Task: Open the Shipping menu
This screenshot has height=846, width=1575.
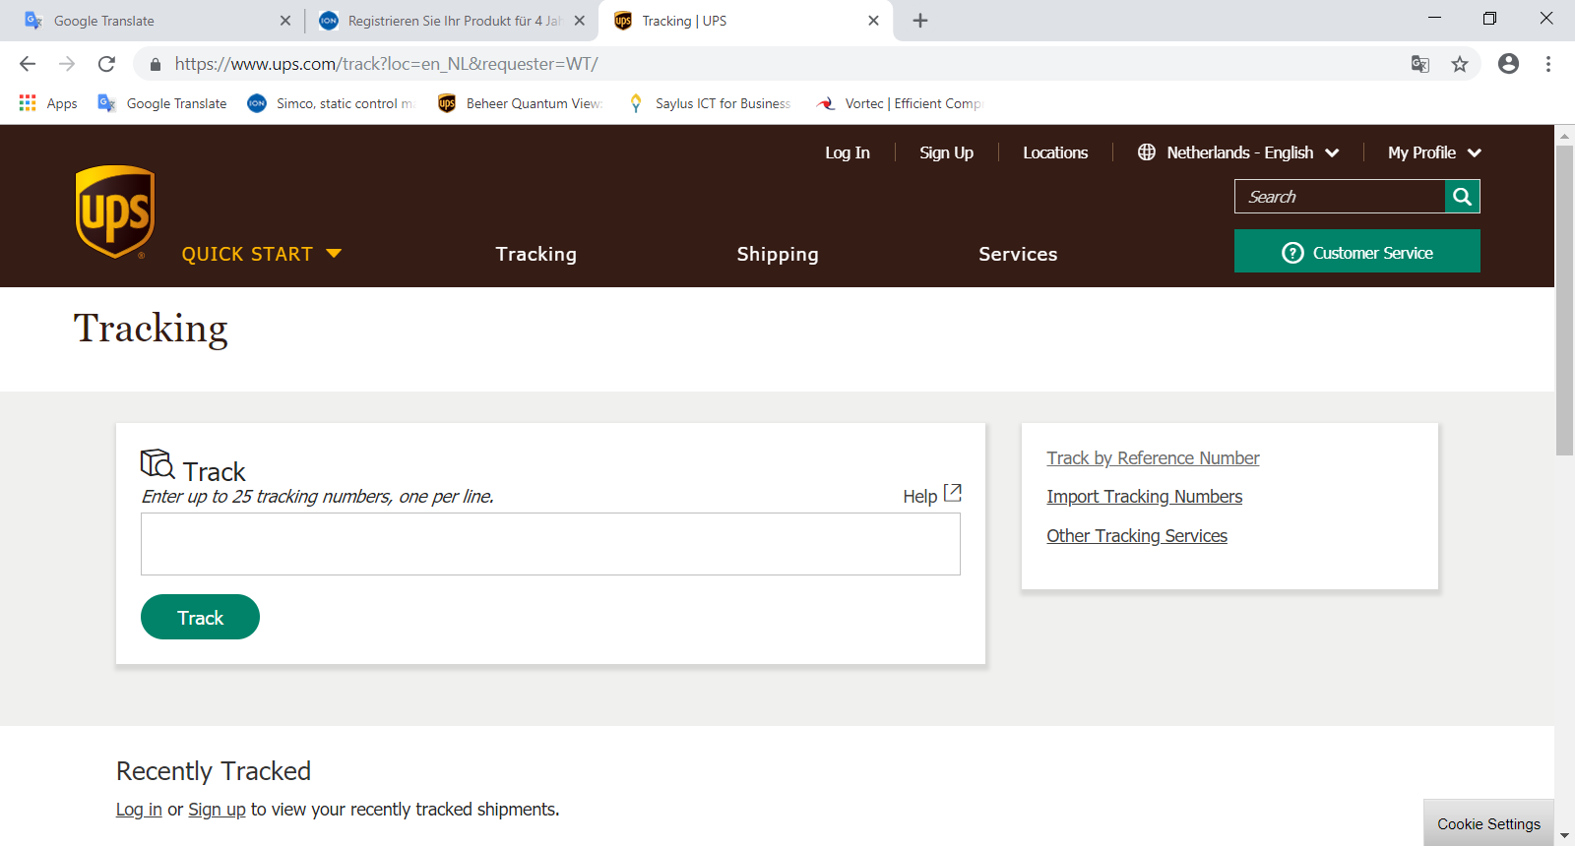Action: tap(778, 254)
